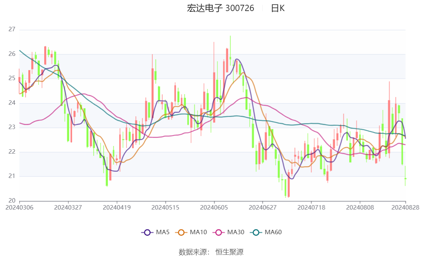Click x-axis date label 20240515

pos(165,207)
